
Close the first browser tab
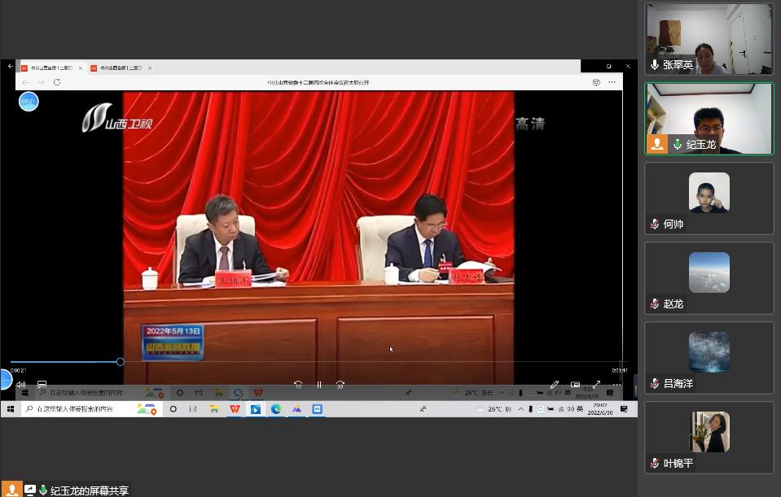tap(81, 68)
